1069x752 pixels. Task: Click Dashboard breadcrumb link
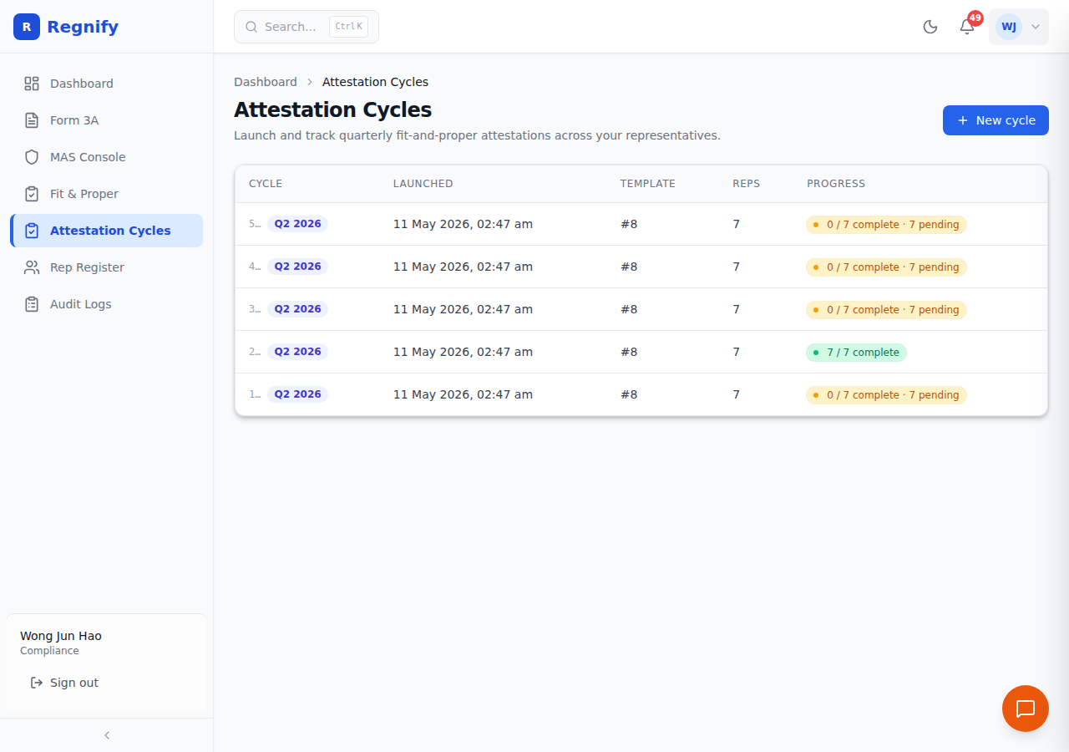(266, 82)
